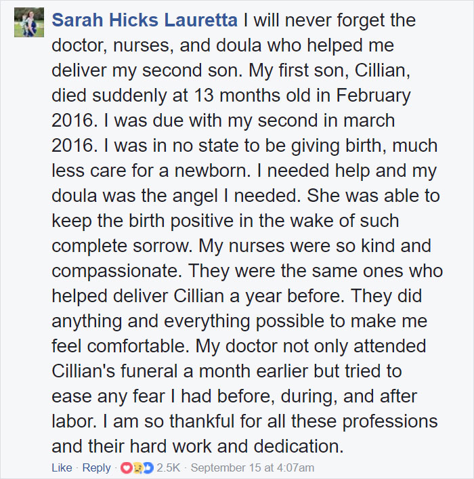Open Sarah Hicks Lauretta's profile picture
Image resolution: width=474 pixels, height=479 pixels.
coord(29,22)
